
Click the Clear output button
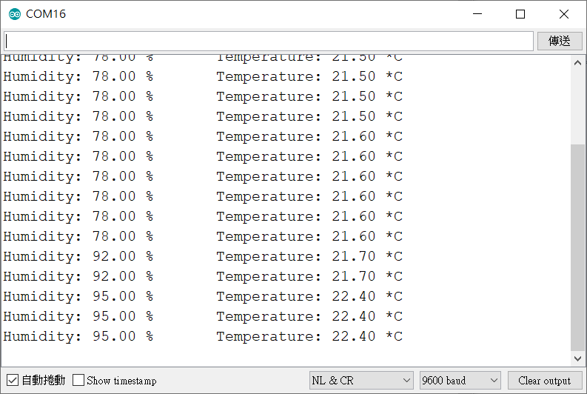tap(544, 381)
